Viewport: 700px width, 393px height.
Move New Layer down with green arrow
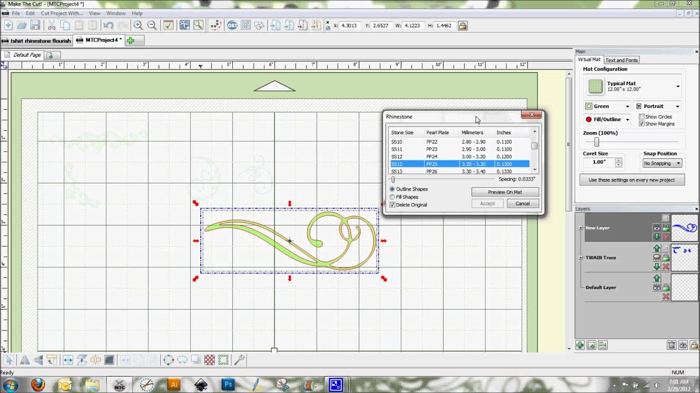[657, 236]
